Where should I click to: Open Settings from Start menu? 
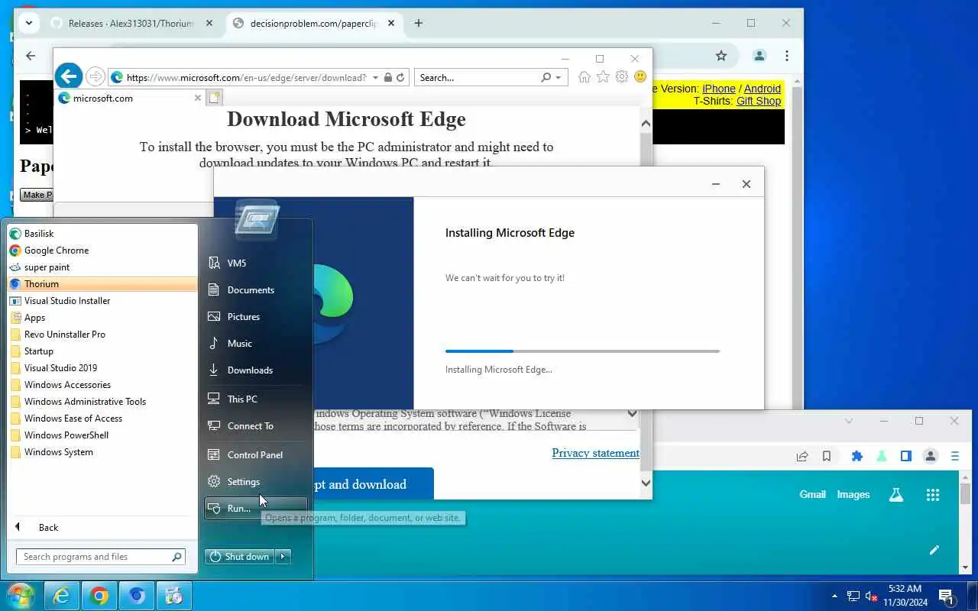pos(255,481)
